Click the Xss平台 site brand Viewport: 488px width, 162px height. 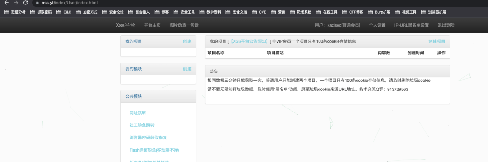coord(126,25)
